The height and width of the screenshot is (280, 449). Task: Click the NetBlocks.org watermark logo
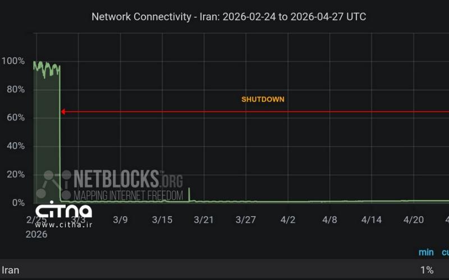pos(129,179)
